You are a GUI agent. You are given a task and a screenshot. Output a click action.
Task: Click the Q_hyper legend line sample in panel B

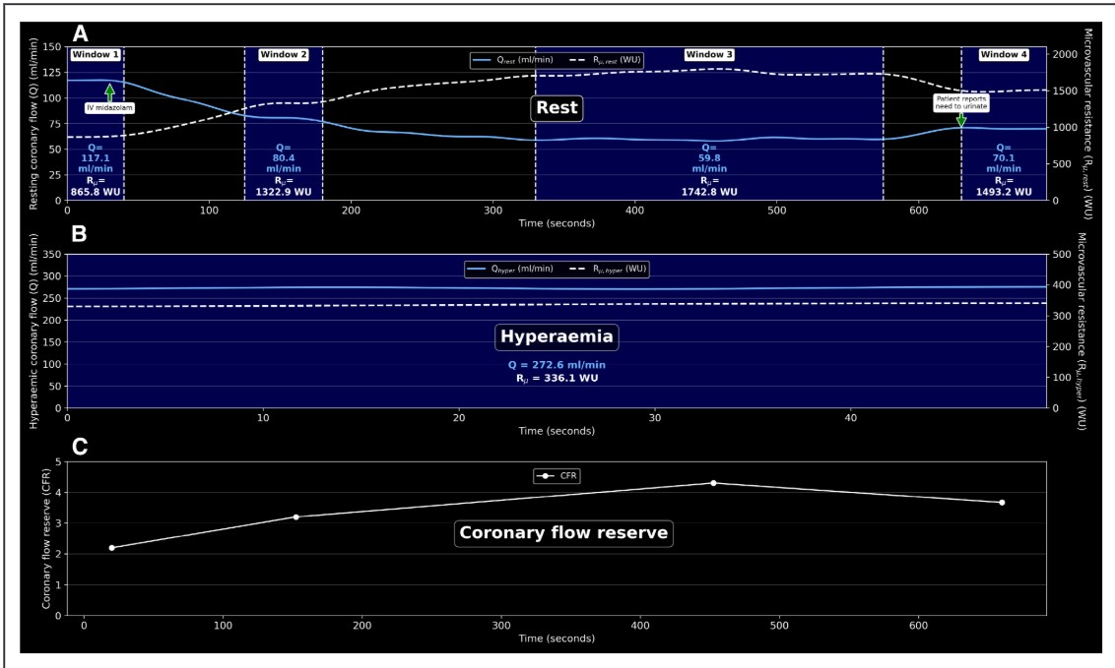pyautogui.click(x=475, y=269)
